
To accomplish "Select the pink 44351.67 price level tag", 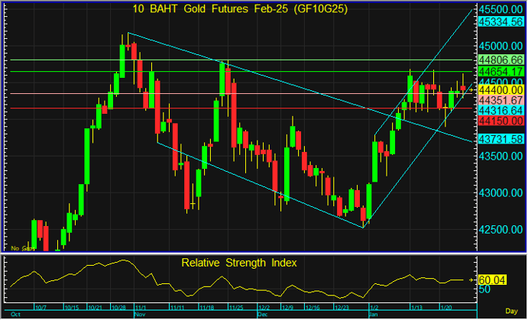I will pos(500,100).
